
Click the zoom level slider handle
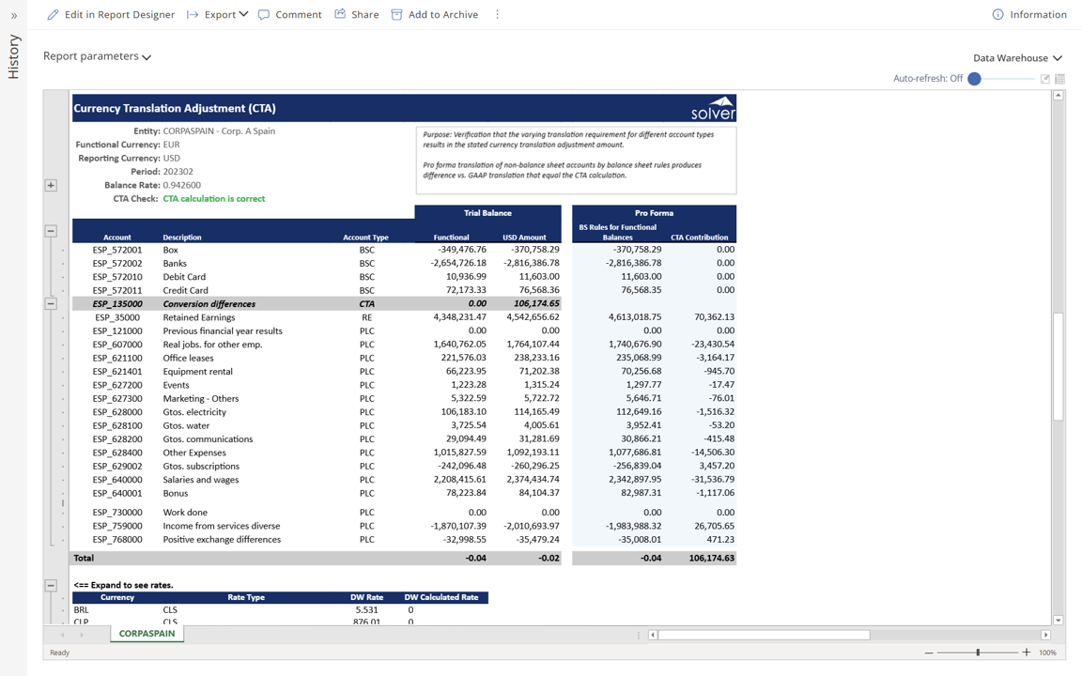(978, 653)
